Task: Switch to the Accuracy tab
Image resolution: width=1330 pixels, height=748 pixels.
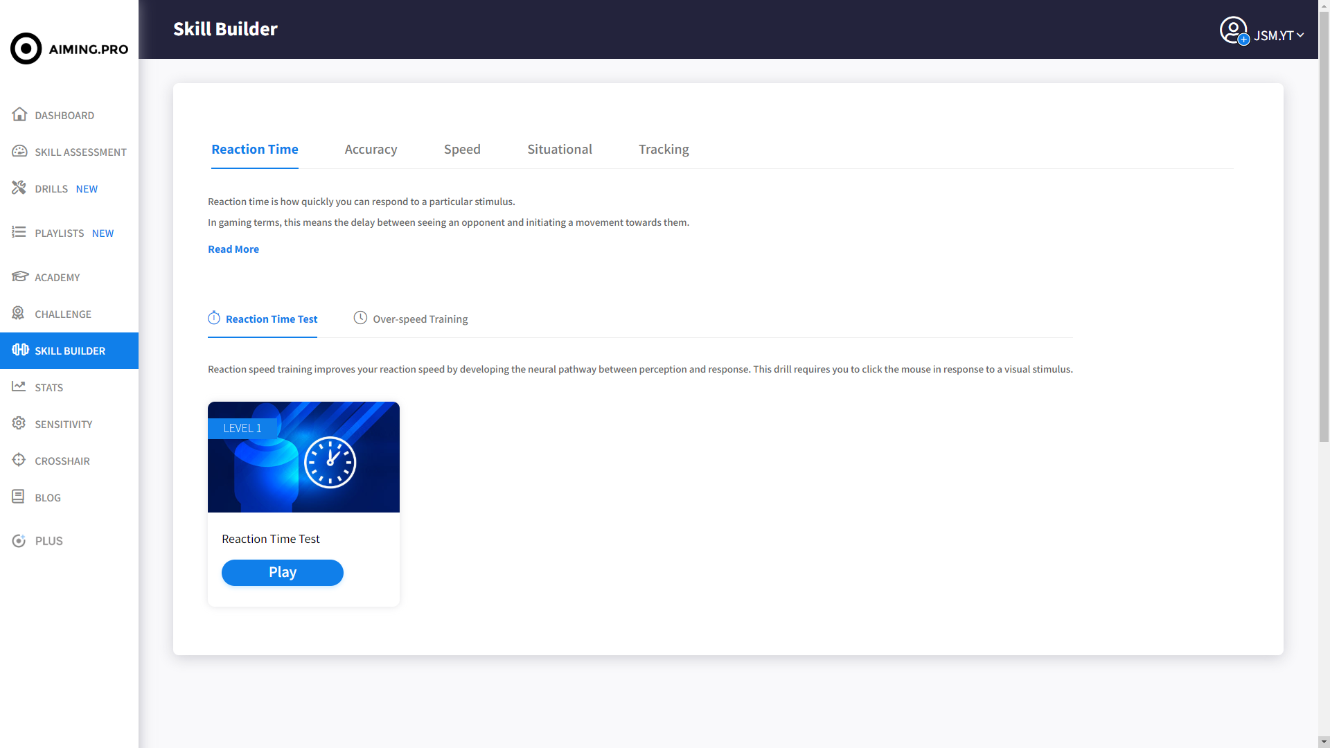Action: click(371, 150)
